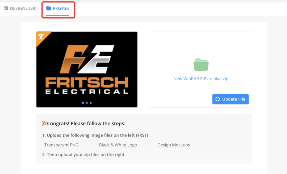Select the PKG#36 tab label
This screenshot has height=174, width=287.
(x=61, y=8)
